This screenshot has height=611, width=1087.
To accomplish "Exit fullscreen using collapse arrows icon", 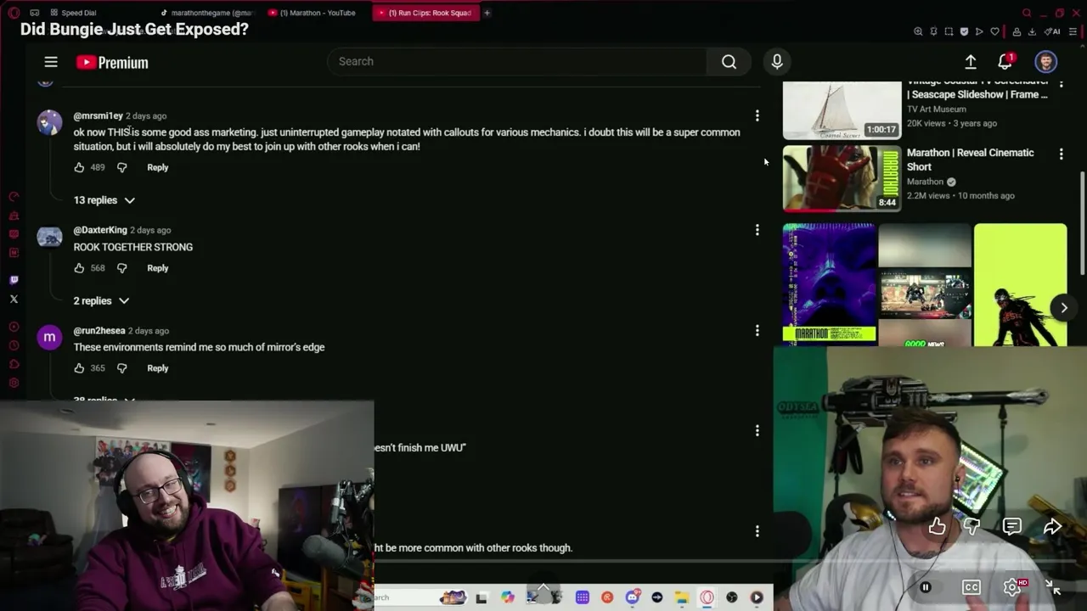I will 1052,587.
